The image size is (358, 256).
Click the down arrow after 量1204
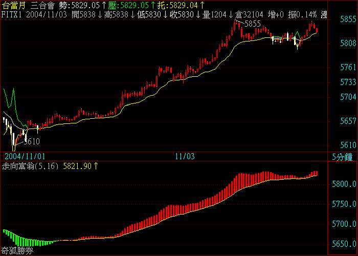pyautogui.click(x=231, y=15)
